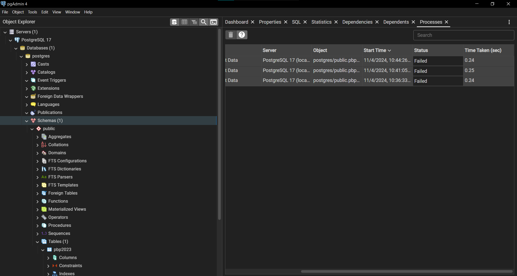
Task: Click the delete process trash icon
Action: pyautogui.click(x=230, y=35)
